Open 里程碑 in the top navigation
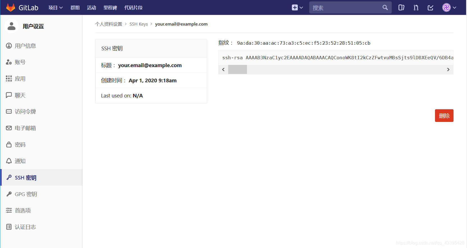This screenshot has height=248, width=467. pos(110,8)
